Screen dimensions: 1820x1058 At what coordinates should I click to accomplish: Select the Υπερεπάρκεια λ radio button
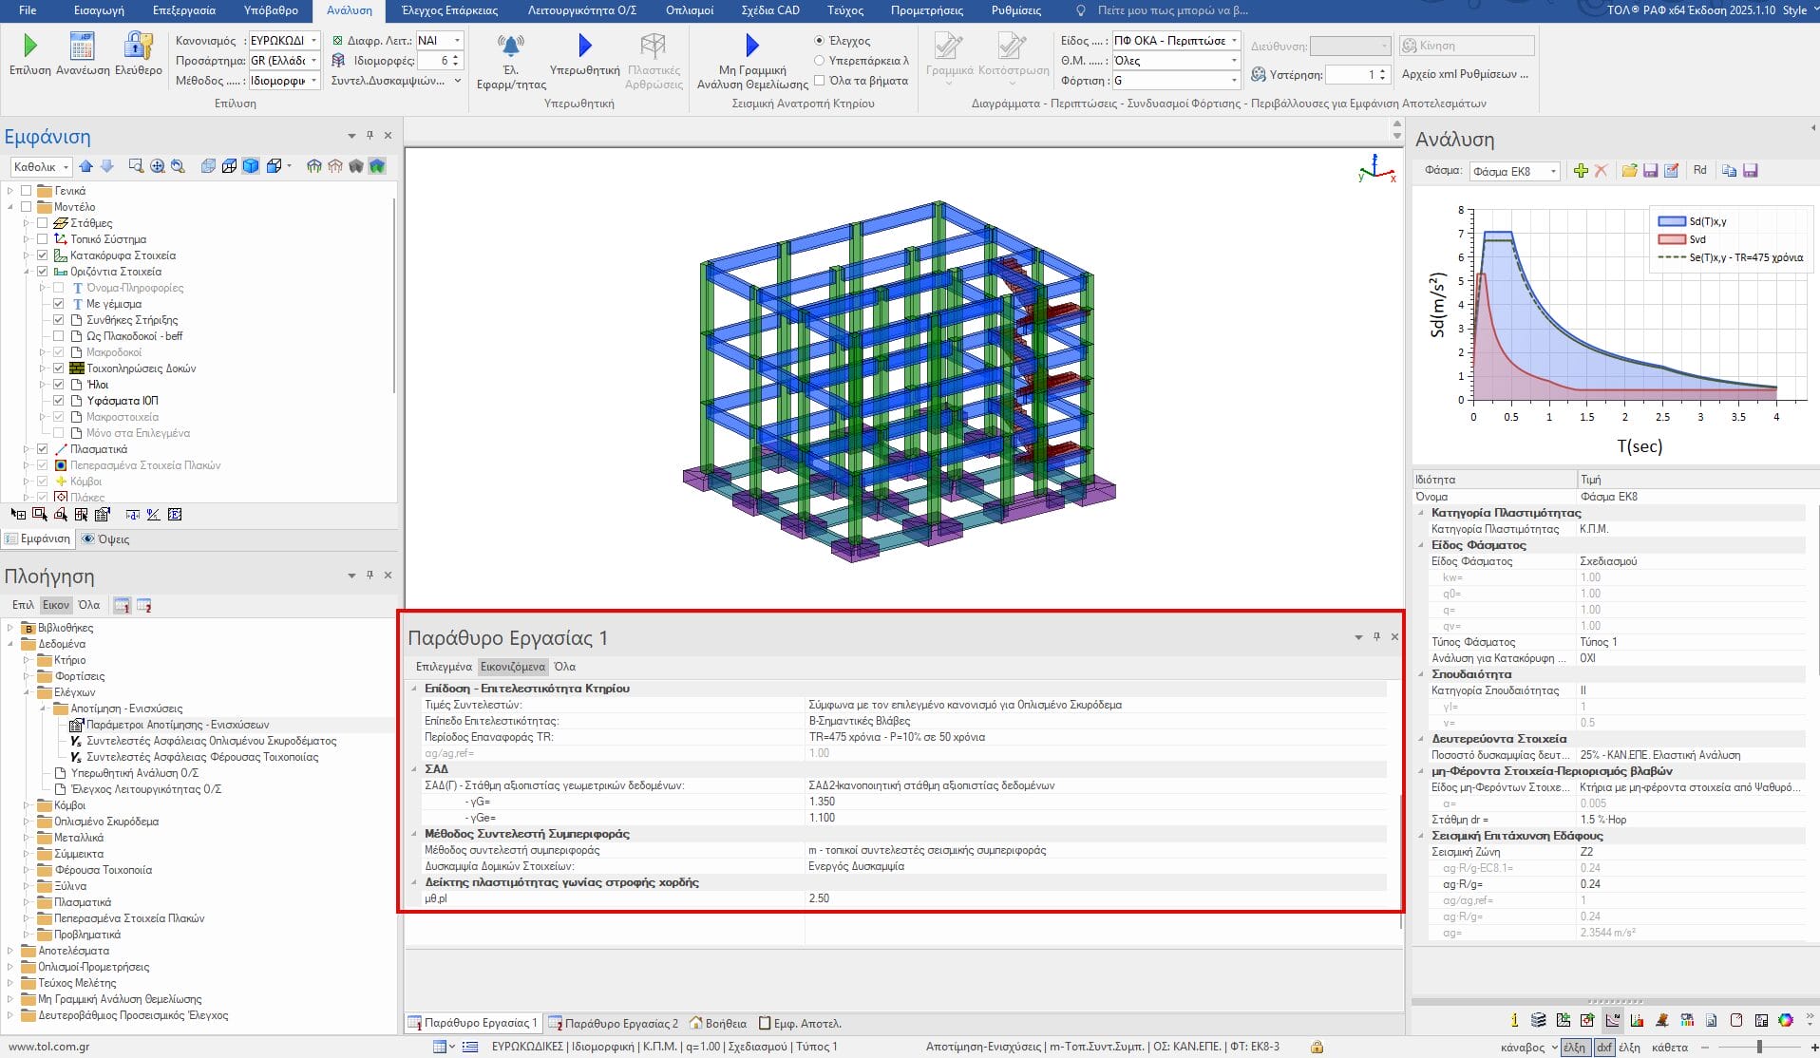click(x=820, y=61)
